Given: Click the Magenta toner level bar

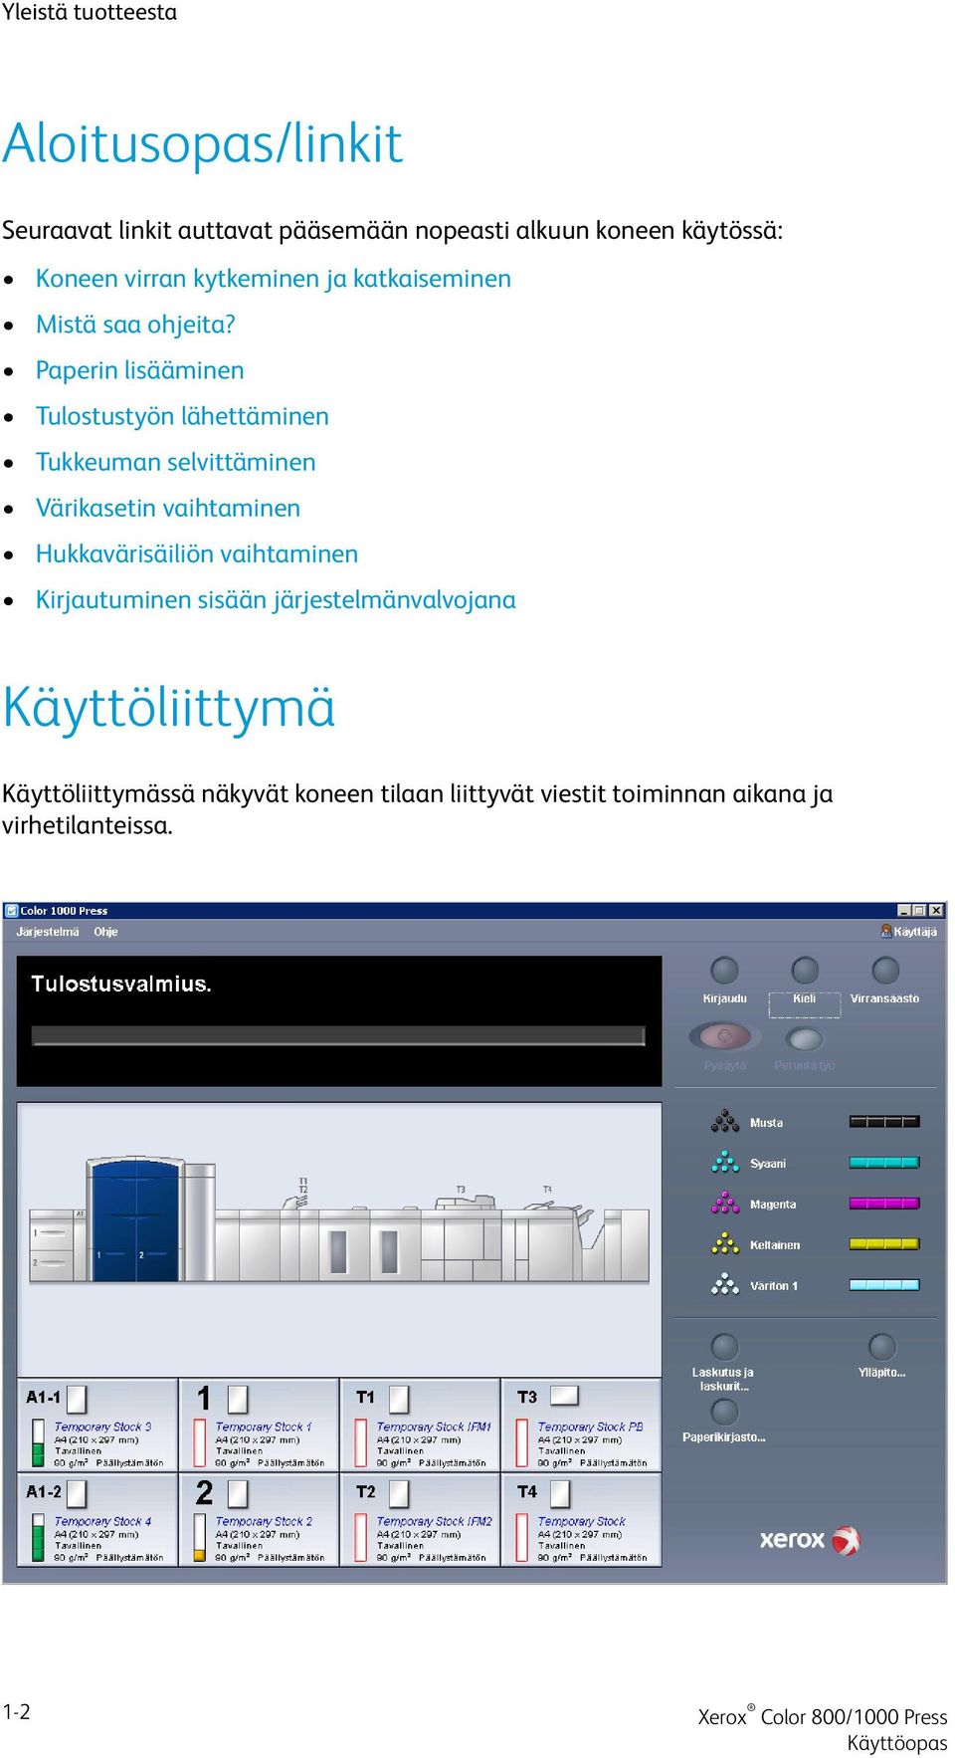Looking at the screenshot, I should (884, 1204).
